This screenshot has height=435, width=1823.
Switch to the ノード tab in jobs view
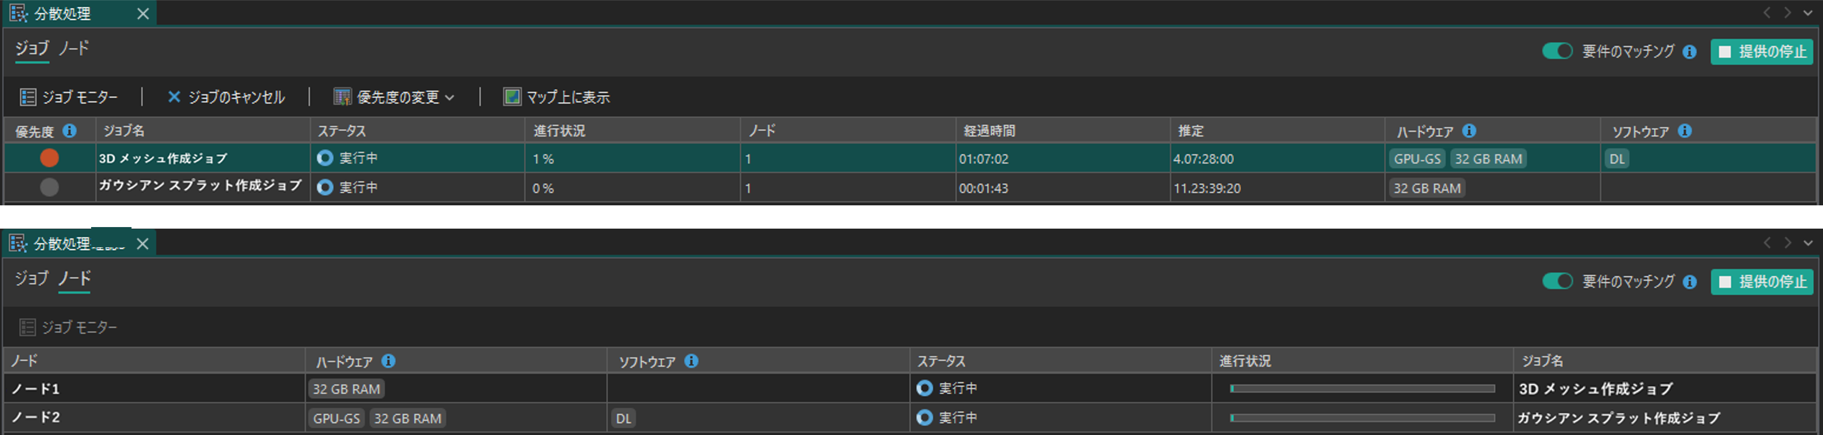click(x=74, y=48)
